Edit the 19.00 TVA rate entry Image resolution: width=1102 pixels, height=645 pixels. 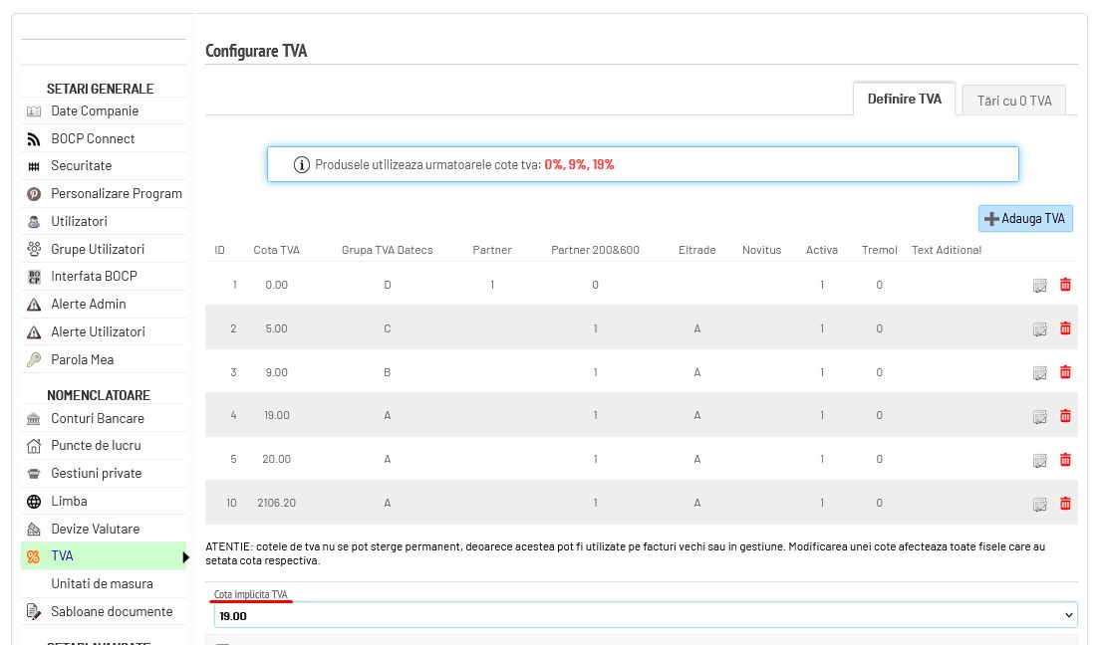pos(1040,416)
